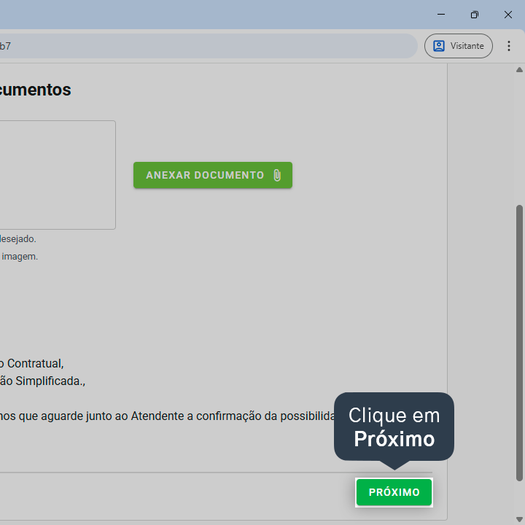The height and width of the screenshot is (525, 525).
Task: Click the empty document preview box
Action: (58, 175)
